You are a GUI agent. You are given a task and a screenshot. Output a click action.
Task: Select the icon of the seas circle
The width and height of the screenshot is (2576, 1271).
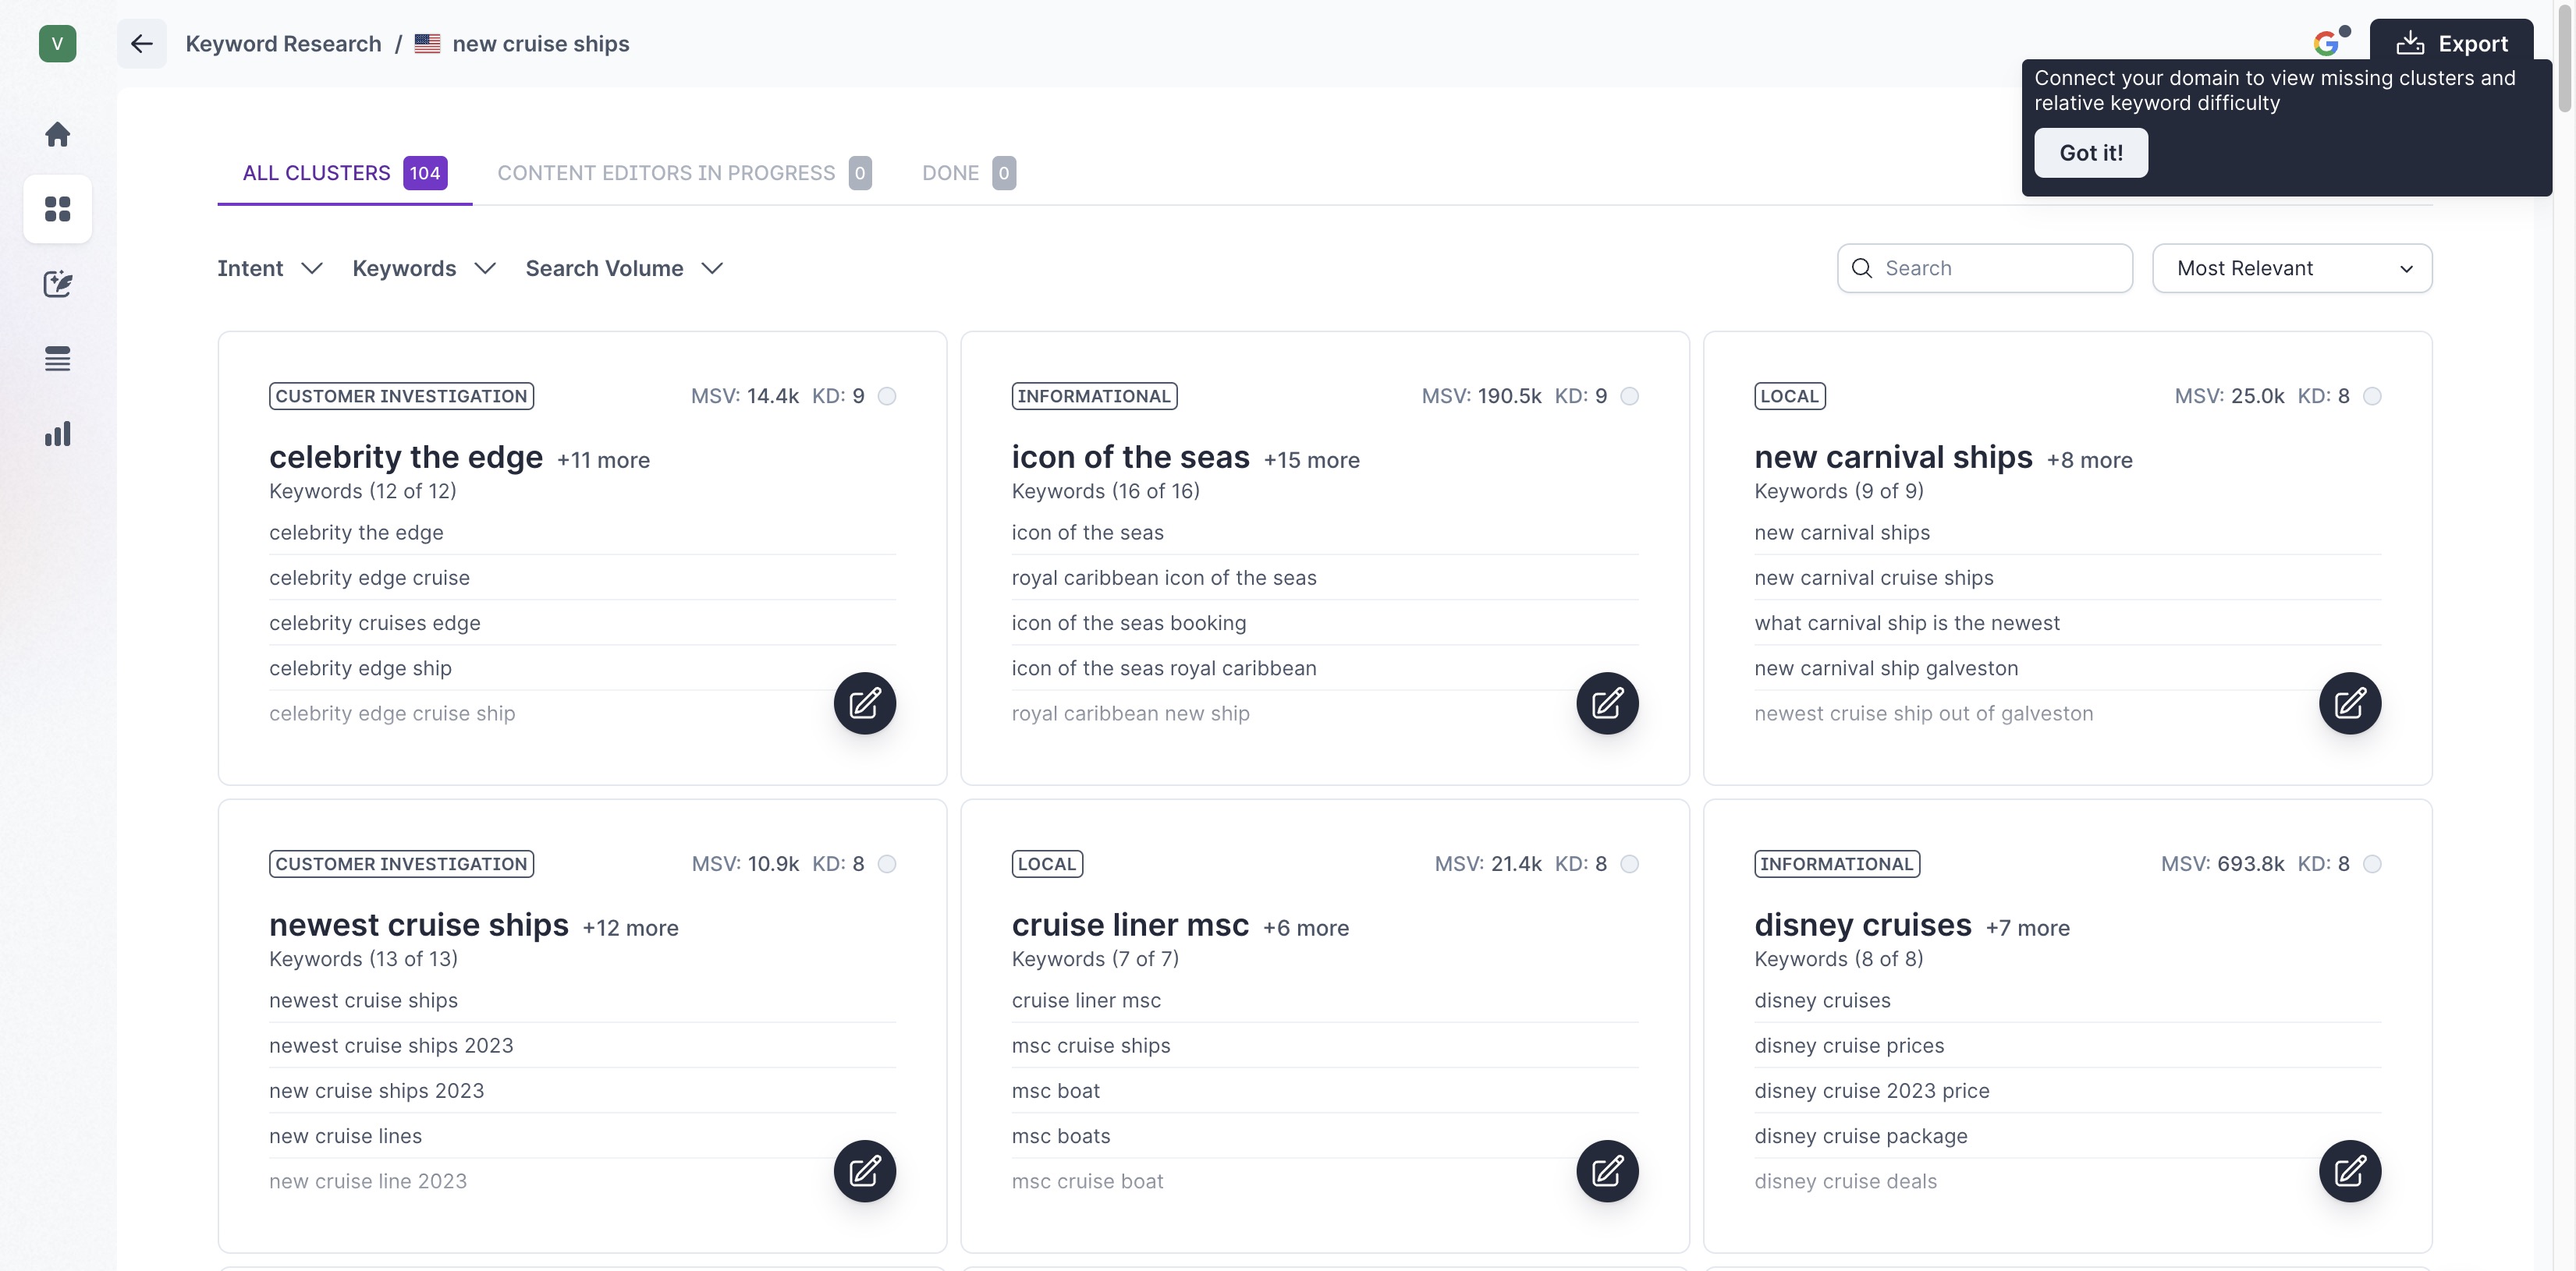(x=1630, y=395)
